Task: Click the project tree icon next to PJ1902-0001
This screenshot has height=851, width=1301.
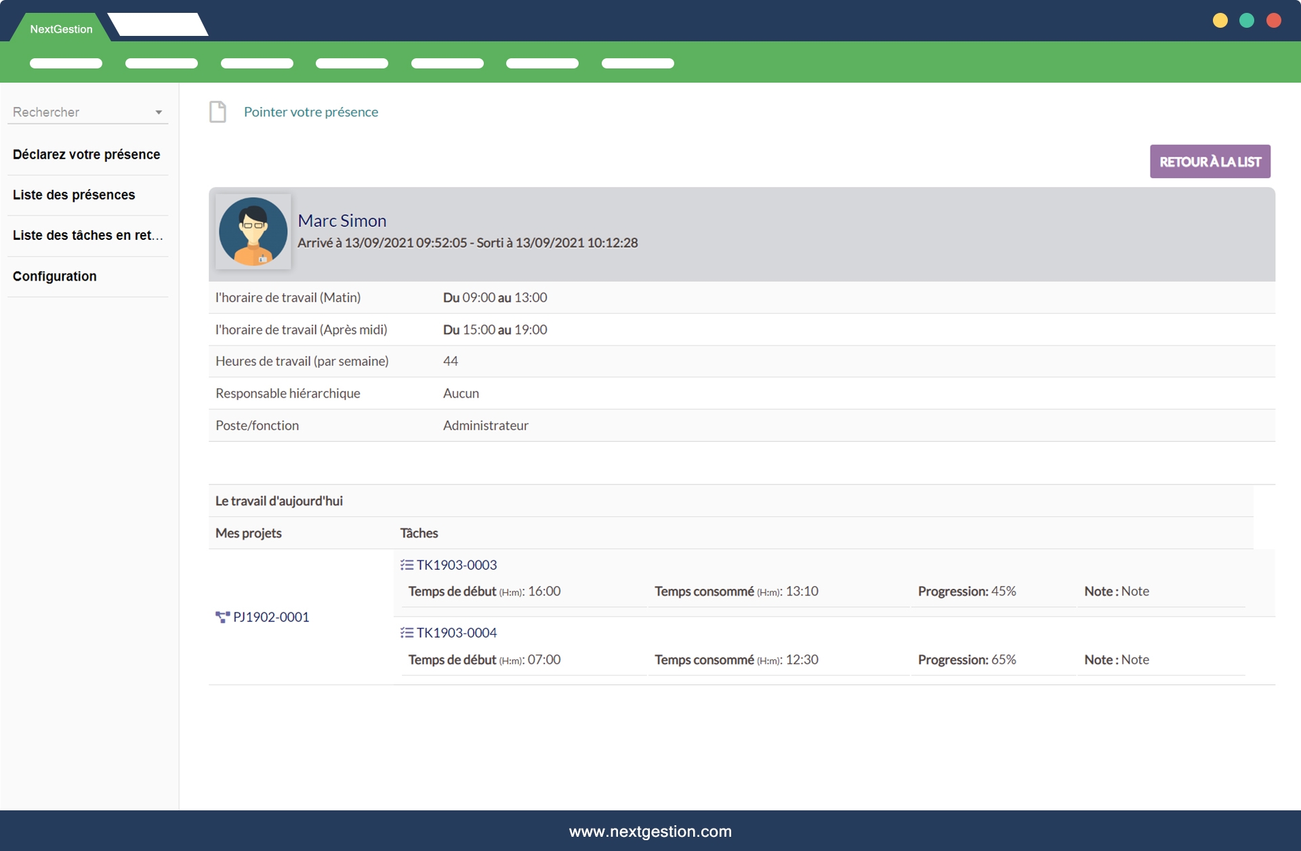Action: point(222,617)
